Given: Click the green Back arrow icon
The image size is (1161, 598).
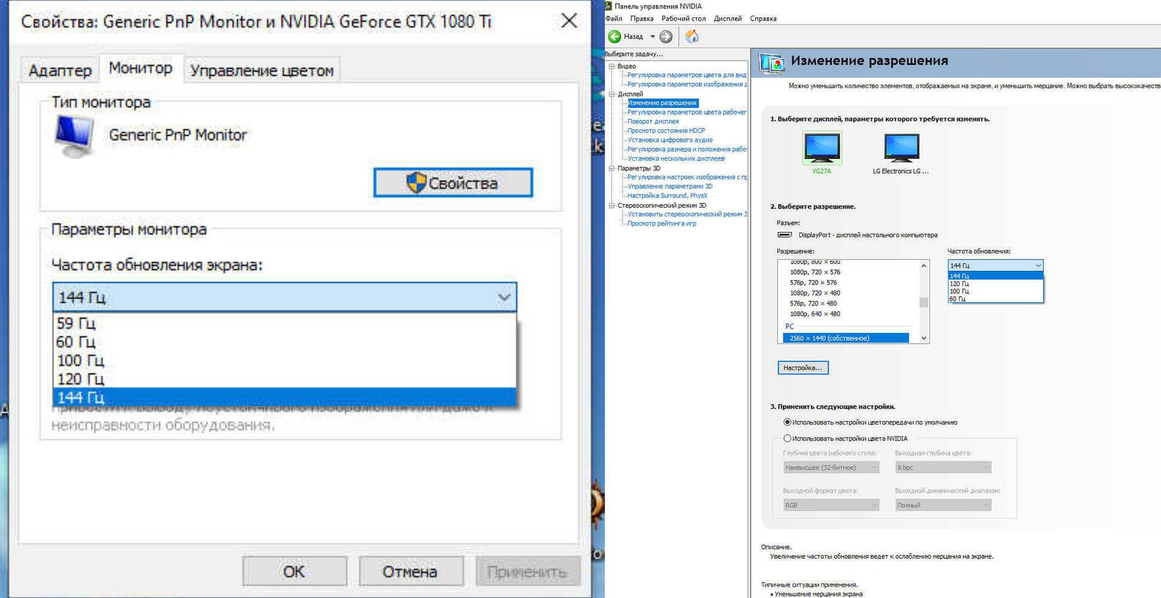Looking at the screenshot, I should click(614, 37).
